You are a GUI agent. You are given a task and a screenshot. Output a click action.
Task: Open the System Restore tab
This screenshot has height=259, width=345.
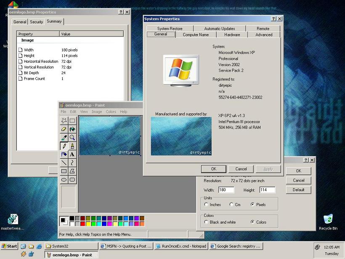170,28
